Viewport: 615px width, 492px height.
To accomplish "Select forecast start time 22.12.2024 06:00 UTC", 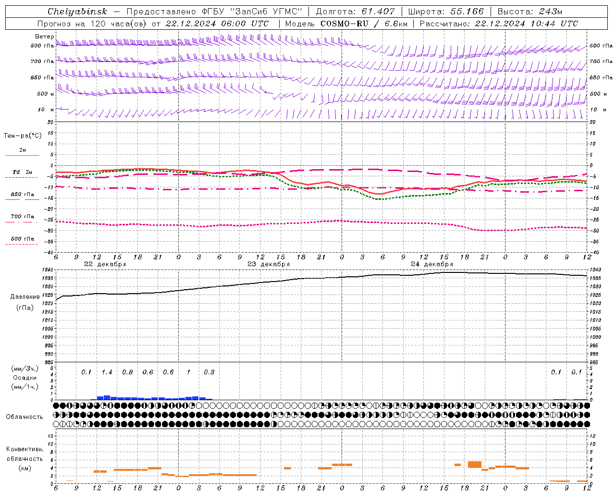I will (x=217, y=24).
